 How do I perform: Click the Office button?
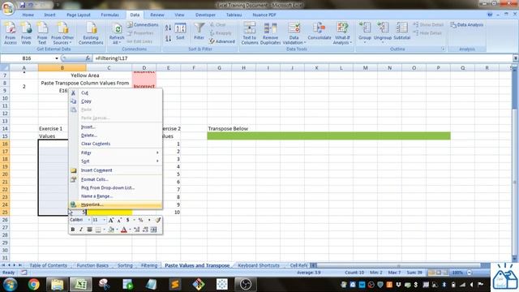[x=7, y=8]
